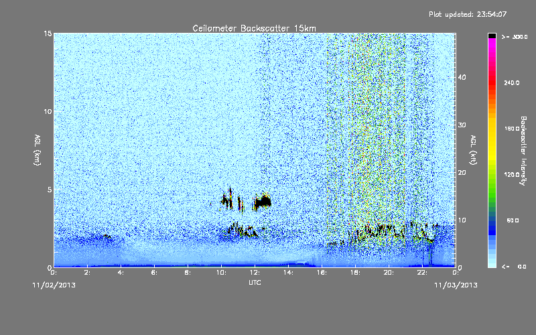Click the '<= 0.0' colorbar label
536x335 pixels.
tap(515, 267)
